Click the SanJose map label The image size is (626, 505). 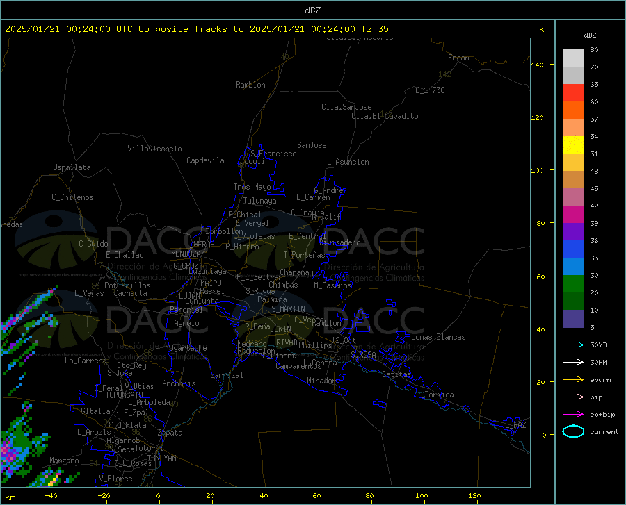pos(312,145)
